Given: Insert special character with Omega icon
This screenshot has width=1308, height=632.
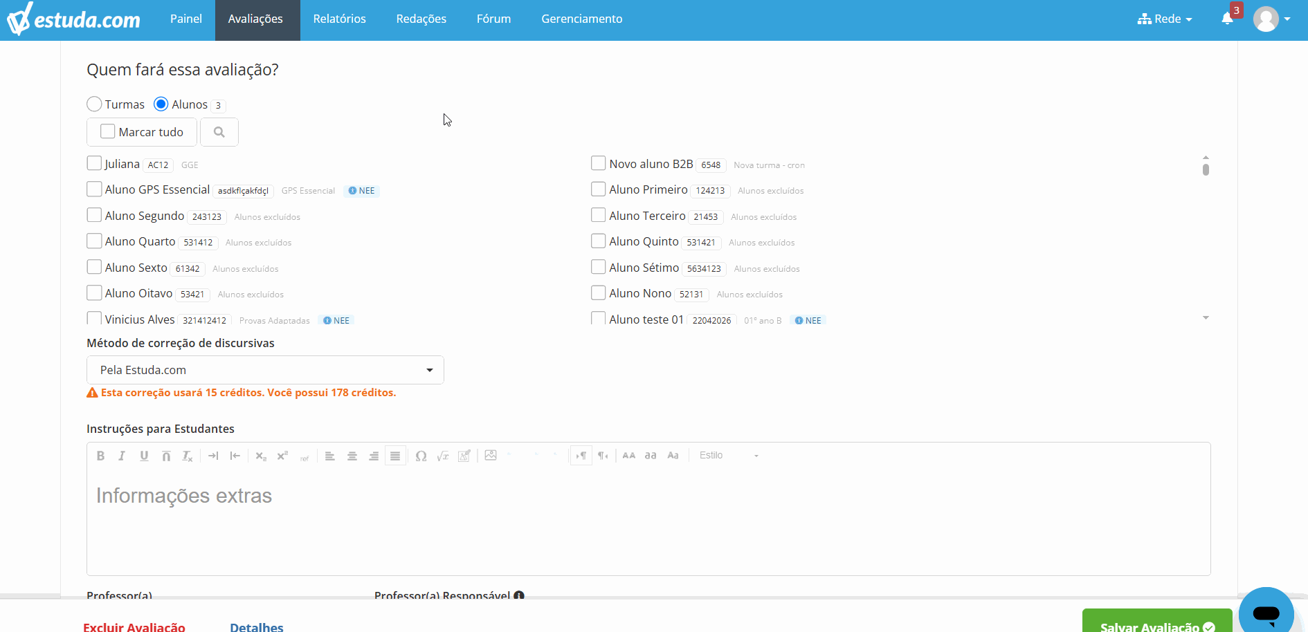Looking at the screenshot, I should pyautogui.click(x=421, y=456).
